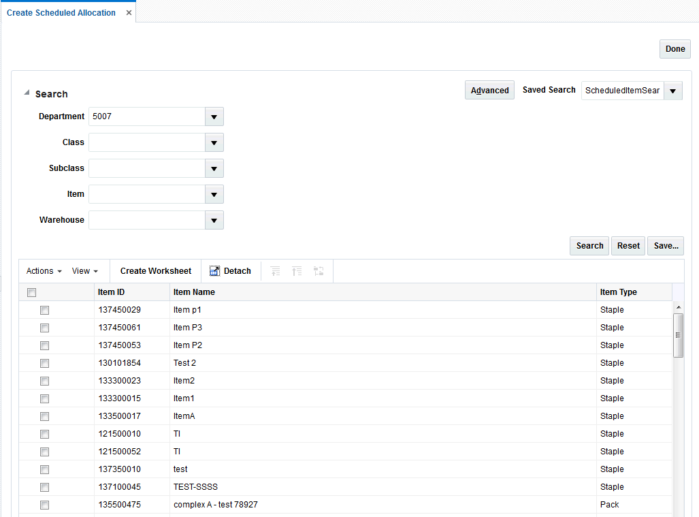Select the Create Scheduled Allocation tab

point(61,12)
